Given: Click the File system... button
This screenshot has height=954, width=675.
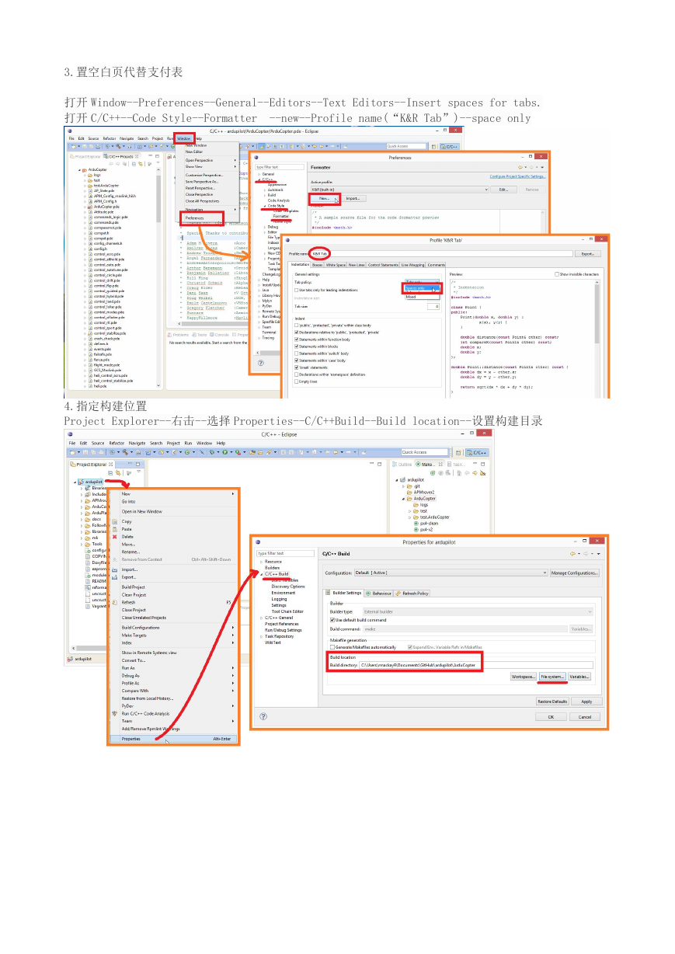Looking at the screenshot, I should point(552,677).
